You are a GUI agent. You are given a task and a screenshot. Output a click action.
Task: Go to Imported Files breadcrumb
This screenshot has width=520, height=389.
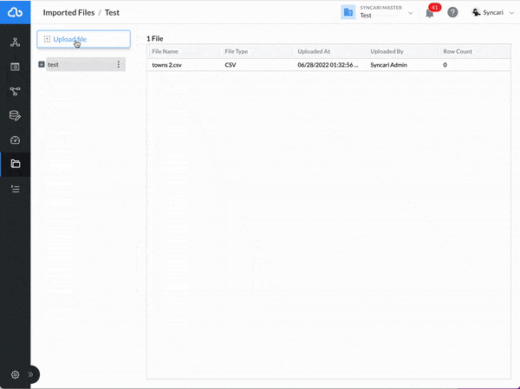tap(68, 13)
